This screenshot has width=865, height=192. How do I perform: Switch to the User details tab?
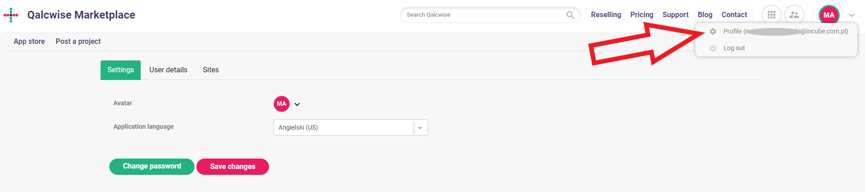tap(168, 70)
